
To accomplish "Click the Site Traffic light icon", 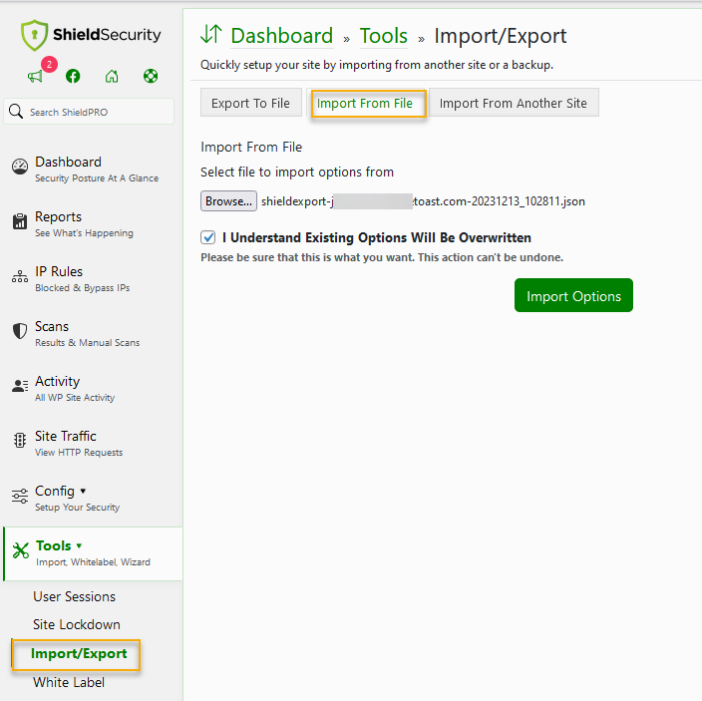I will [x=20, y=441].
